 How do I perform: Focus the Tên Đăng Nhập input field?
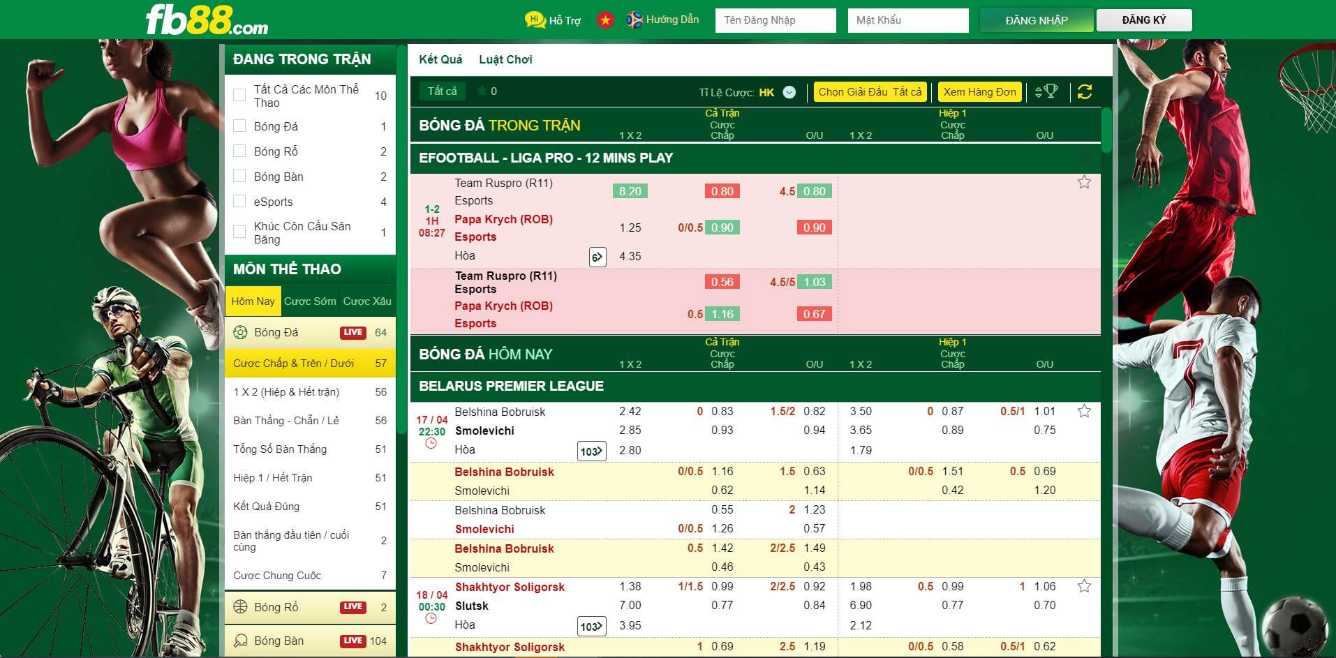click(x=775, y=20)
